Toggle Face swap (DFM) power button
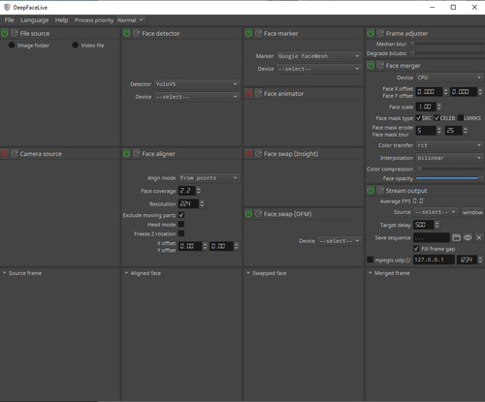 point(248,214)
